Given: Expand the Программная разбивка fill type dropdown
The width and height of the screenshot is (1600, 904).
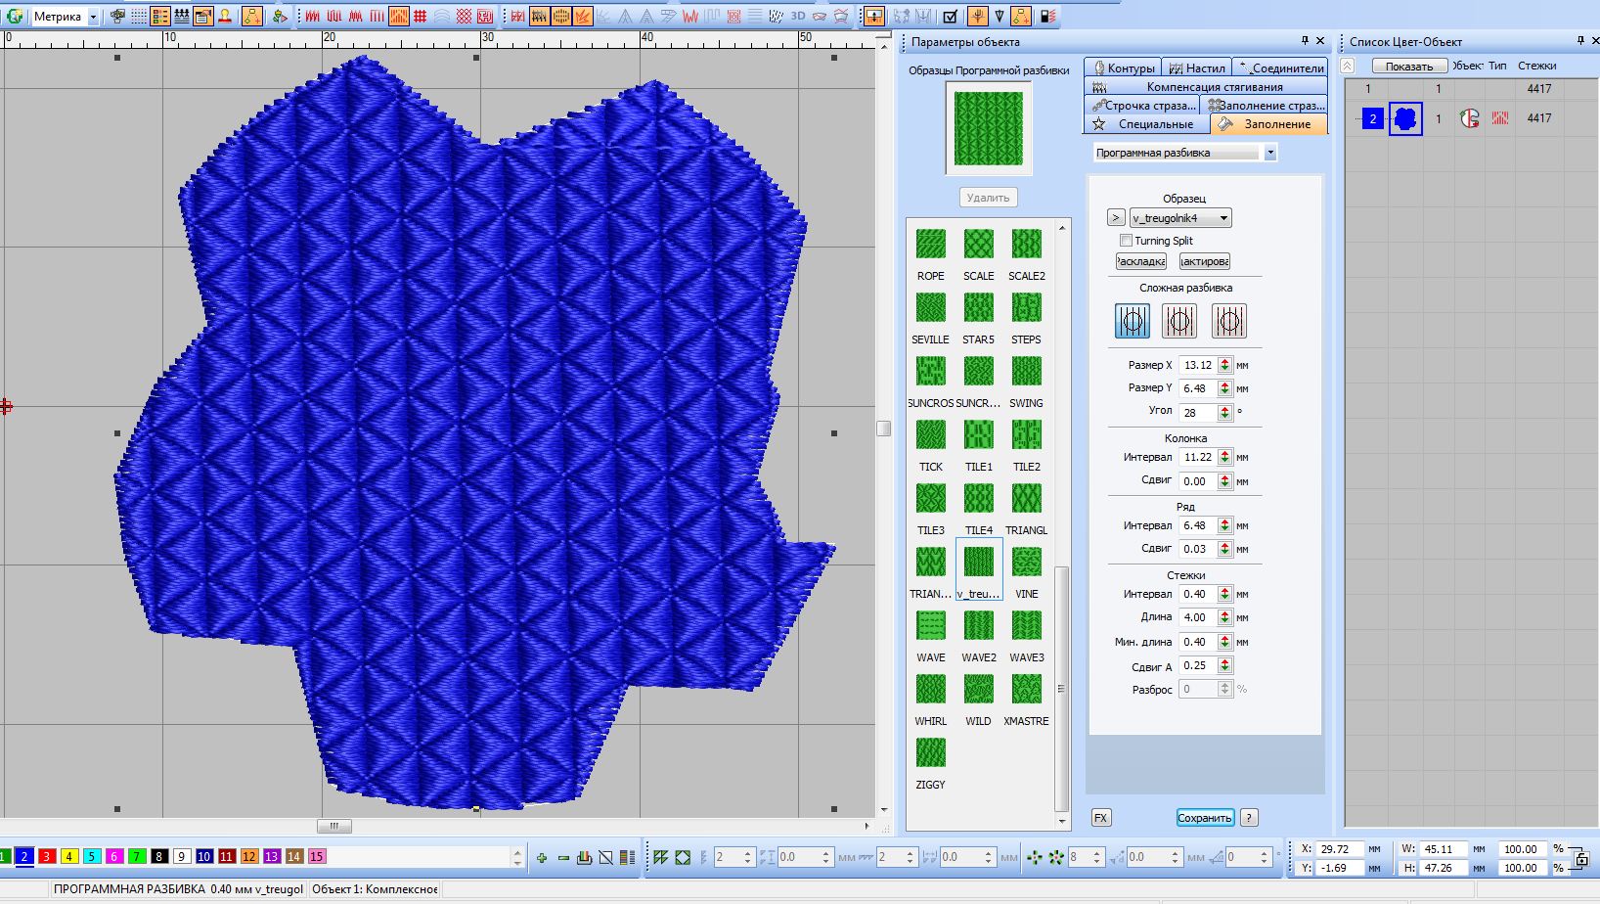Looking at the screenshot, I should [x=1269, y=153].
